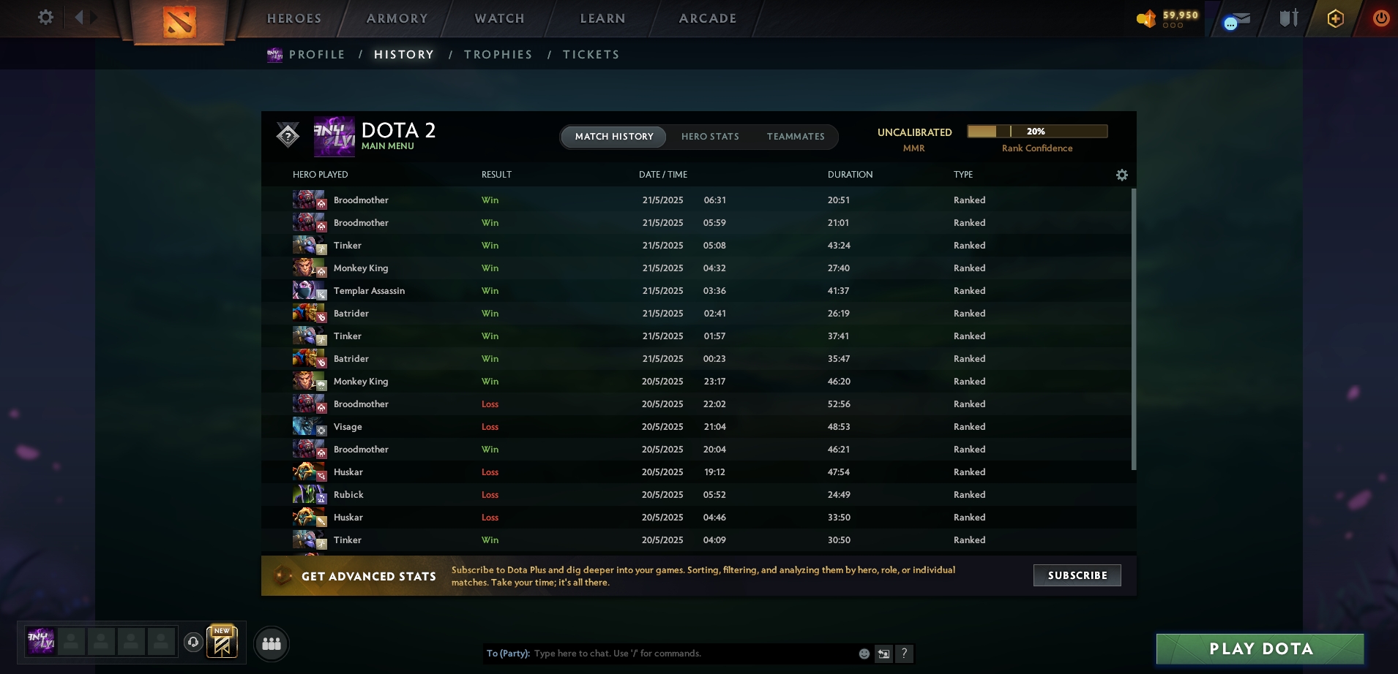
Task: Click the uncalibrated rank medal icon
Action: (288, 135)
